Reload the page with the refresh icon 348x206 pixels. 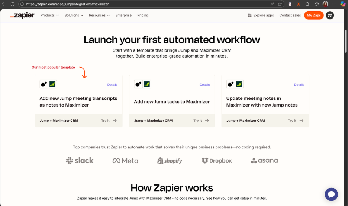pos(13,4)
